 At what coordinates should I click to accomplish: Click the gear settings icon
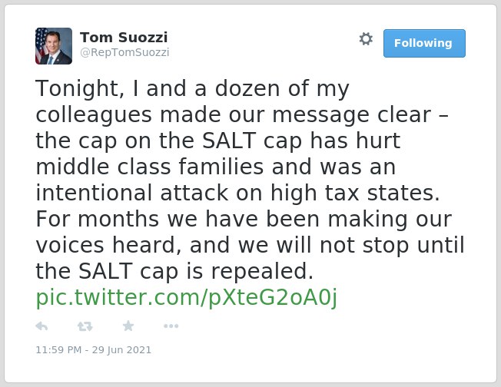366,39
